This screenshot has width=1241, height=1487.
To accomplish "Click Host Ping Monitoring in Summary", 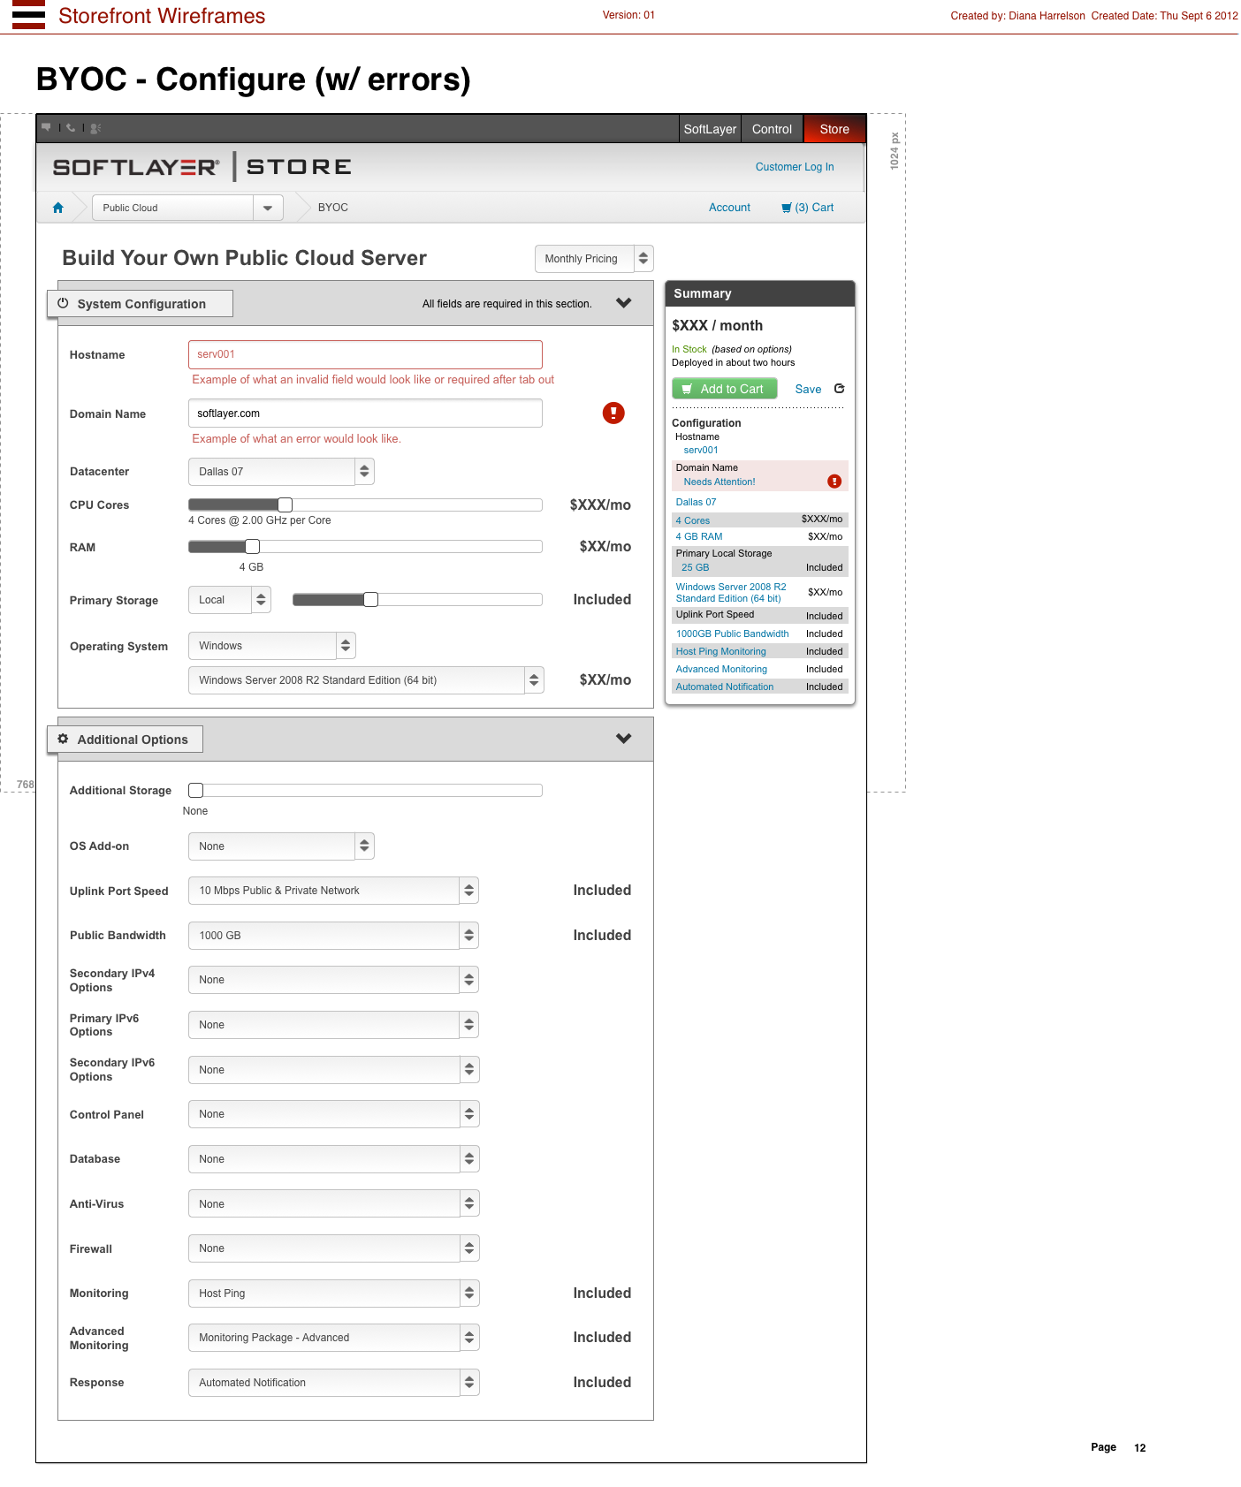I will (720, 652).
